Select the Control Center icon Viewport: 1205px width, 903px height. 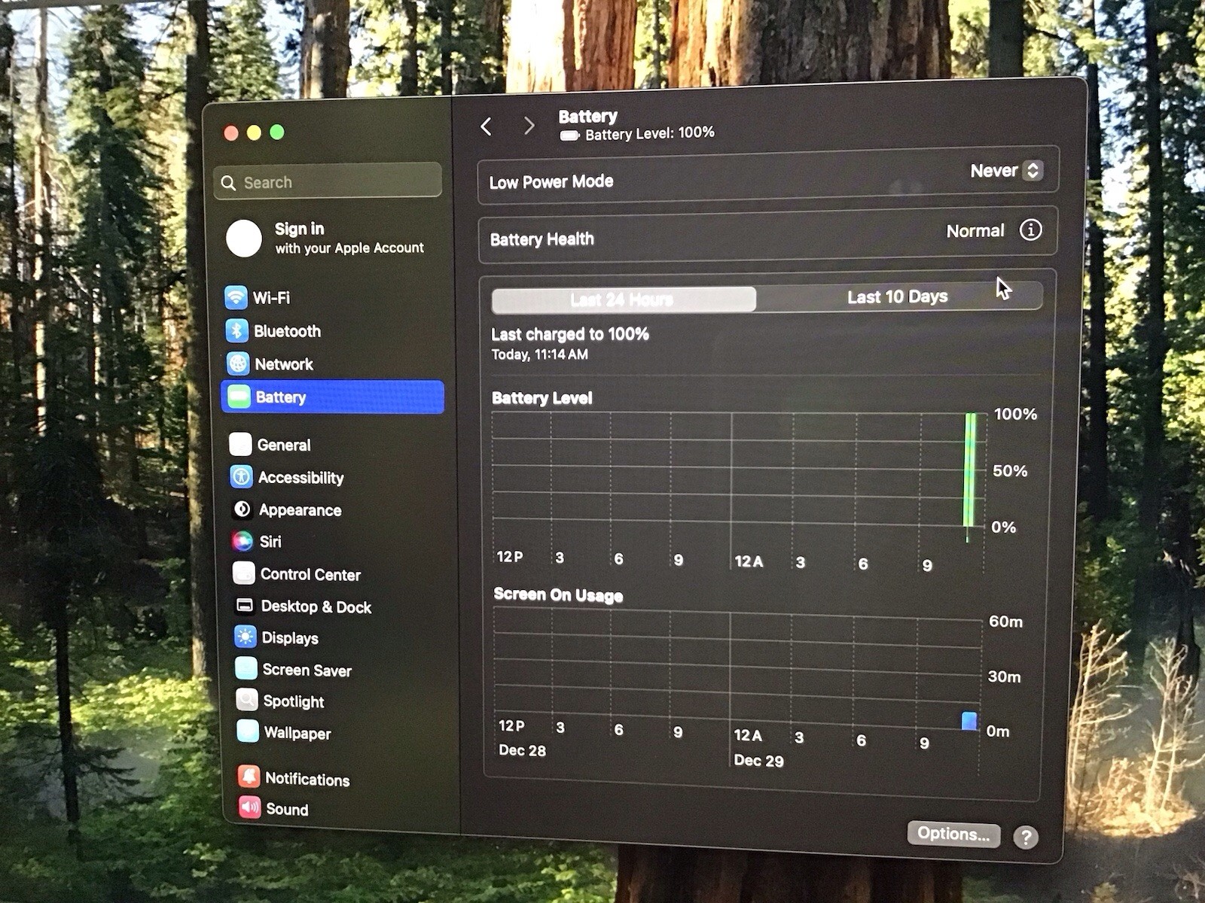[243, 573]
